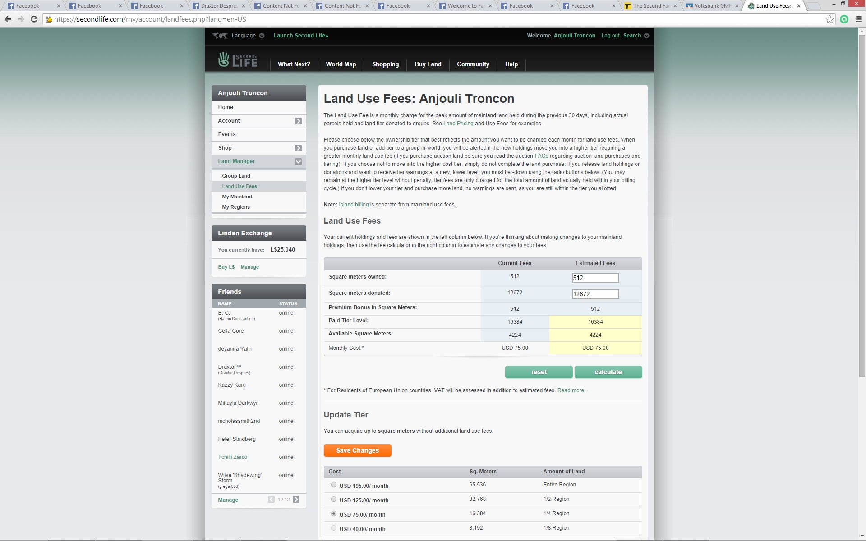Switch to The Second Far browser tab
The image size is (866, 541).
pos(651,6)
